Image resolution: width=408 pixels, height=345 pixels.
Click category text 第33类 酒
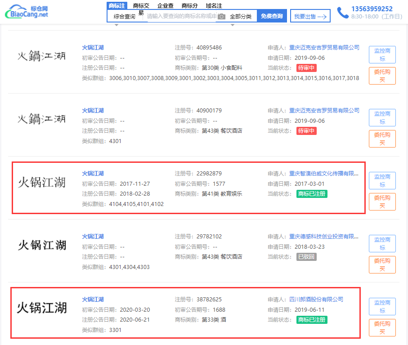(x=214, y=320)
